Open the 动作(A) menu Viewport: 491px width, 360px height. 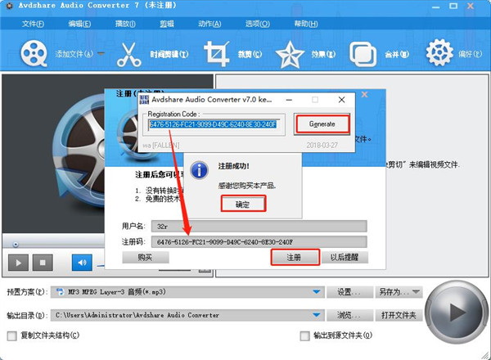[209, 24]
